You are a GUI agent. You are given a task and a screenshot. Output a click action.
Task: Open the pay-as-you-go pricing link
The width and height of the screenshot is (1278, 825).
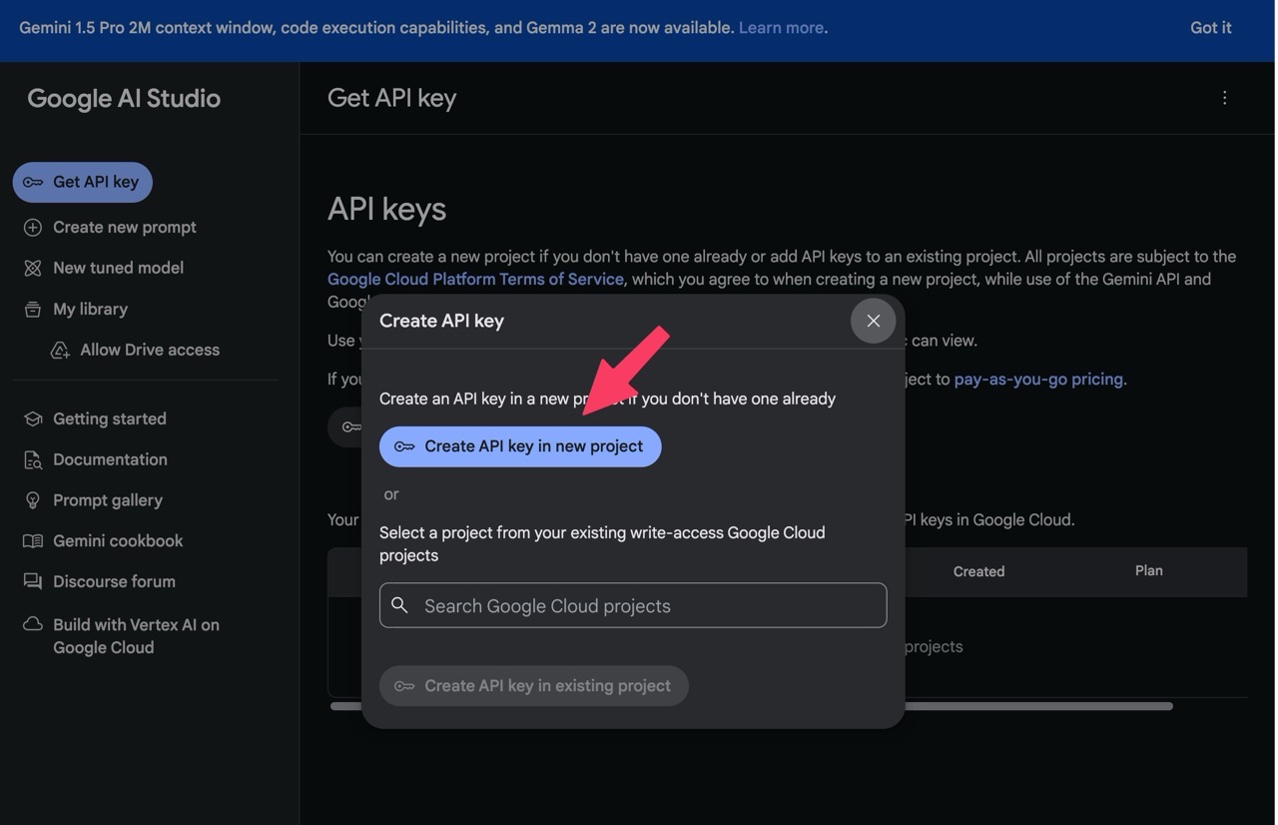pos(1038,380)
